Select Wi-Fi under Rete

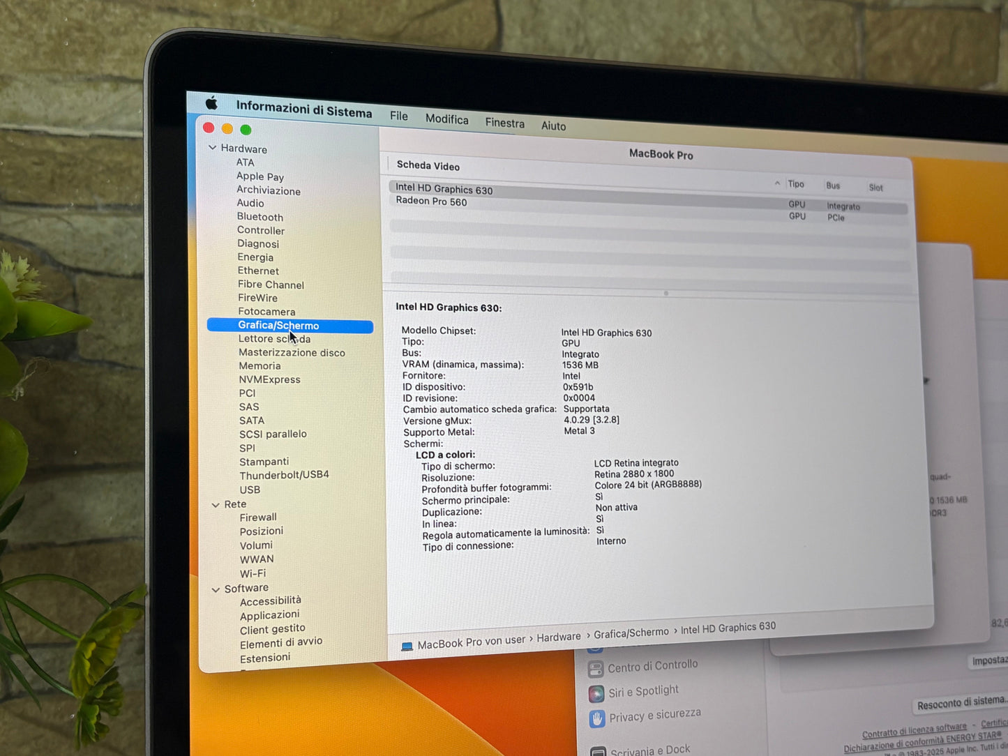(x=253, y=573)
